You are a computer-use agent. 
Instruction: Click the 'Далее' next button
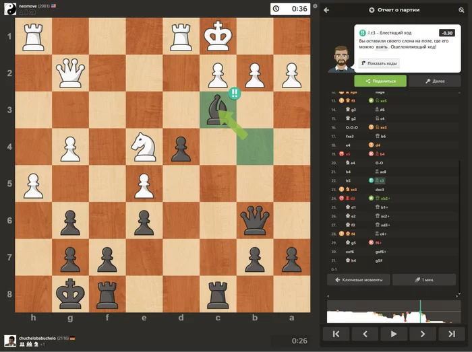click(x=435, y=81)
